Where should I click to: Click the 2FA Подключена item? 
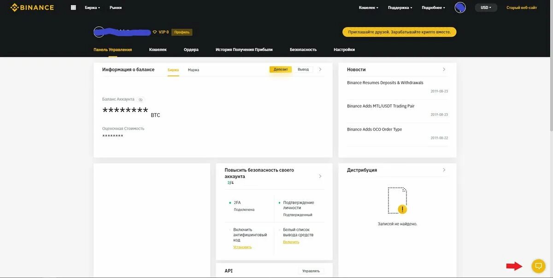244,206
